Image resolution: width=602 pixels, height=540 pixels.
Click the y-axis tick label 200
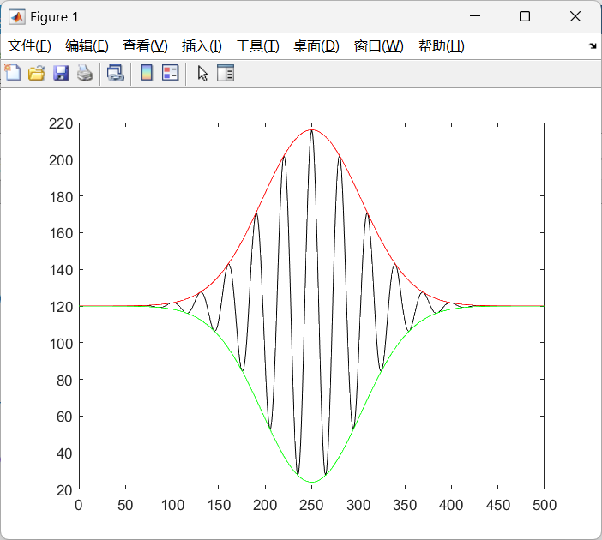coord(61,160)
